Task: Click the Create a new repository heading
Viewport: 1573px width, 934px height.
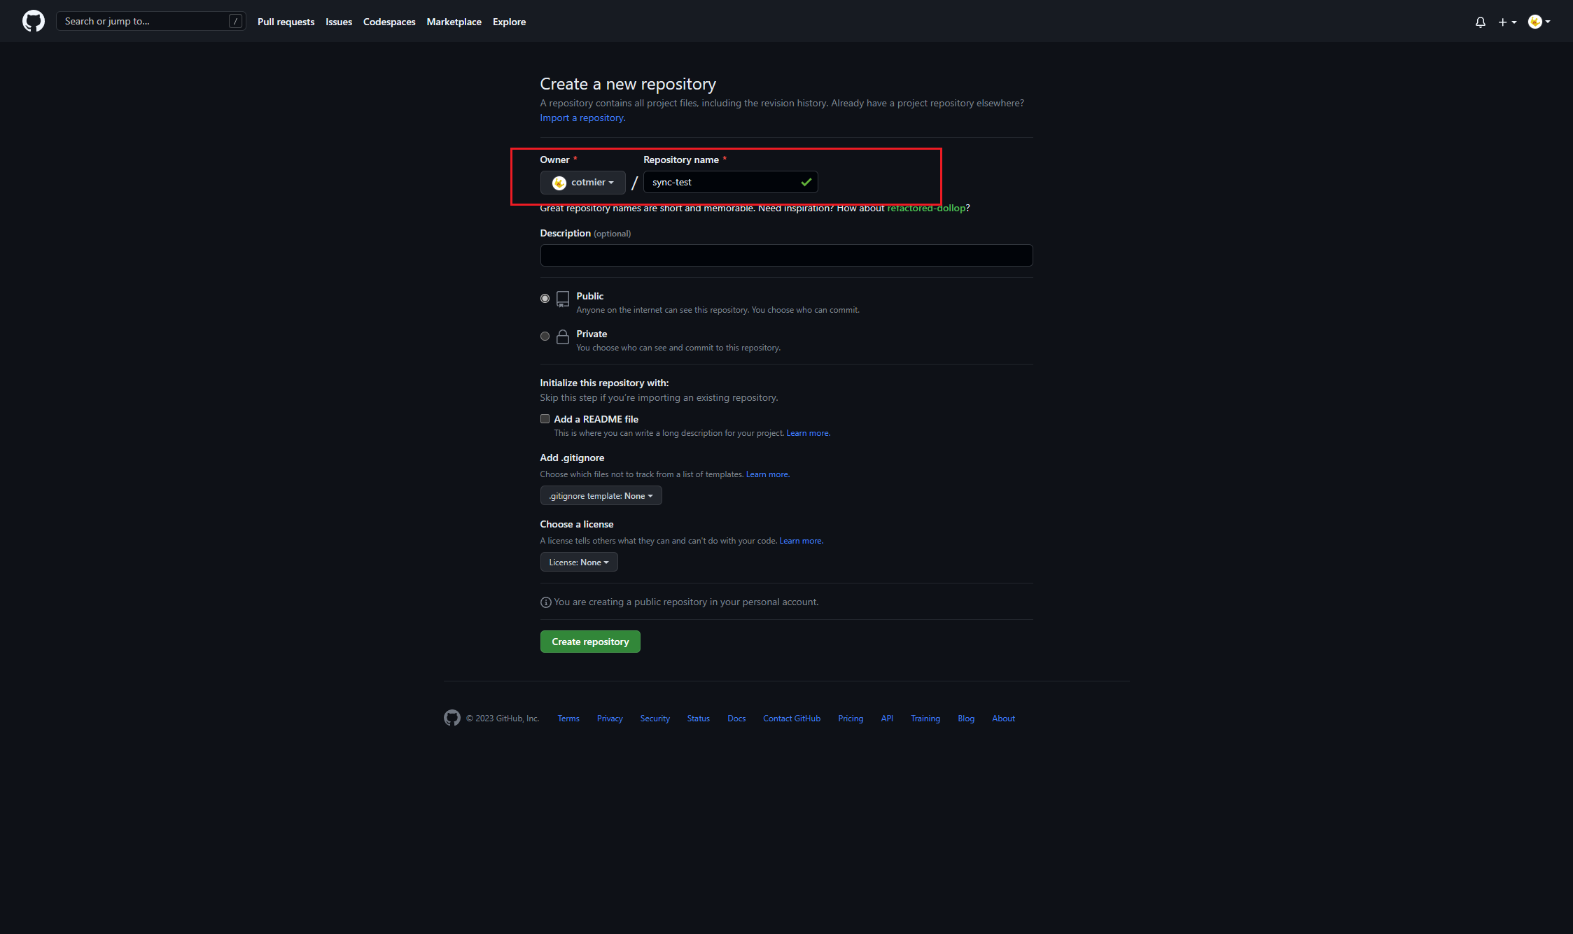Action: pos(628,84)
